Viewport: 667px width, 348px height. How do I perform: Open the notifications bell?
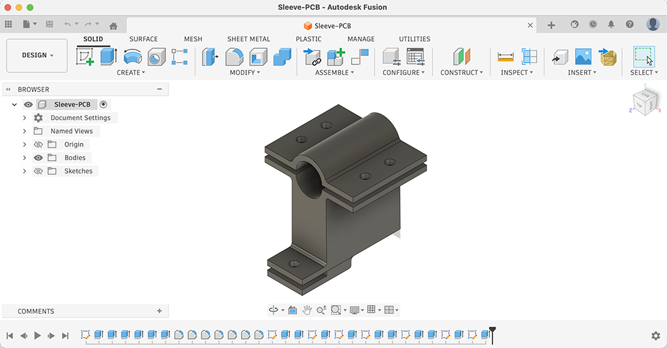click(611, 24)
